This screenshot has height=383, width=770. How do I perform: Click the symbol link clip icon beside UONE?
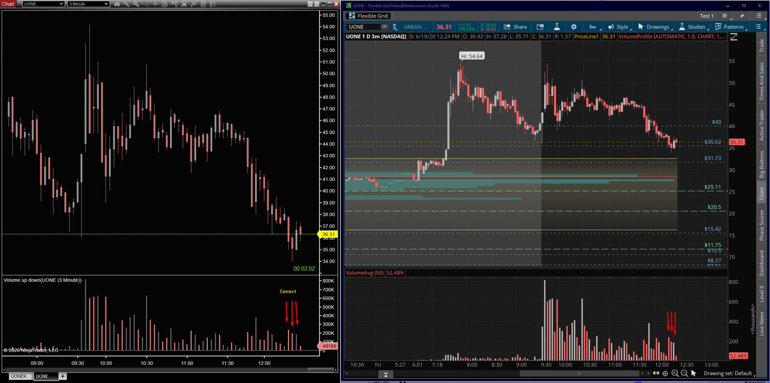point(395,27)
